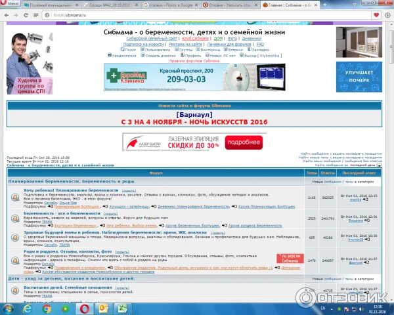Click folder icon beside Роды и роддома
The image size is (394, 315).
point(15,261)
